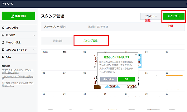Switch to the 表示情報 tab
This screenshot has width=187, height=112.
[x=57, y=41]
